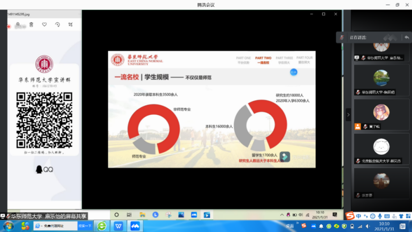Click the rotate icon in photo viewer toolbar
Viewport: 412px width, 232px height.
click(58, 24)
